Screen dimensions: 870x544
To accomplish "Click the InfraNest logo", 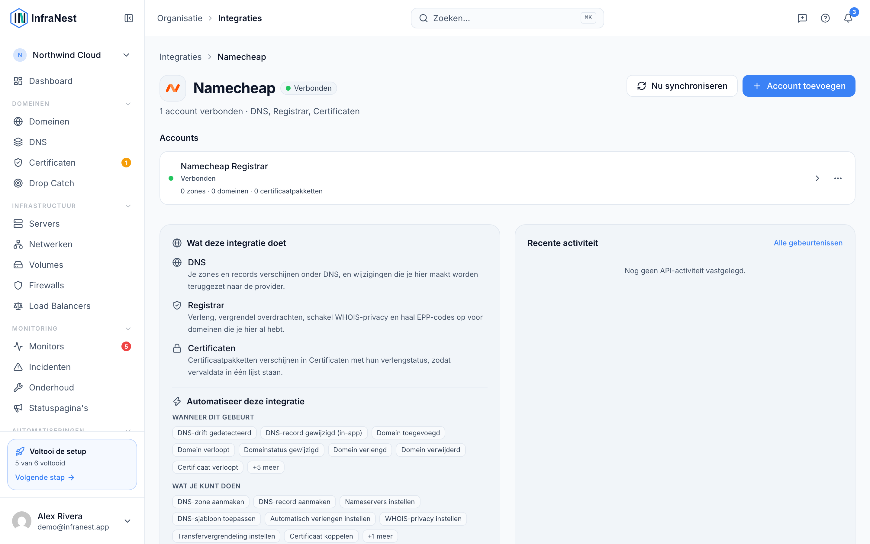I will (43, 18).
